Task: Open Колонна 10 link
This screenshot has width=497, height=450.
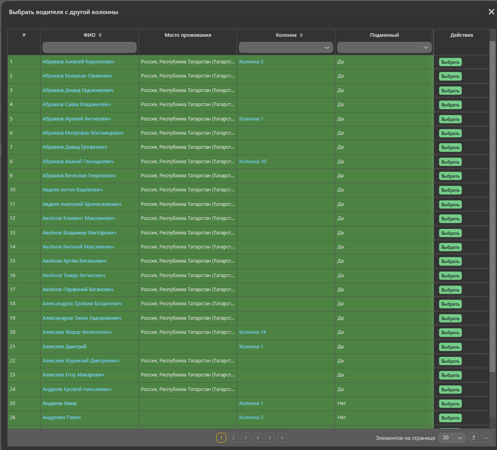Action: (x=252, y=162)
